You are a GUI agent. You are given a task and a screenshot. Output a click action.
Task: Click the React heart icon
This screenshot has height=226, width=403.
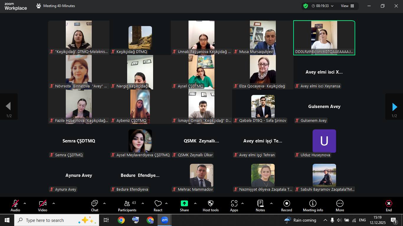pyautogui.click(x=158, y=205)
